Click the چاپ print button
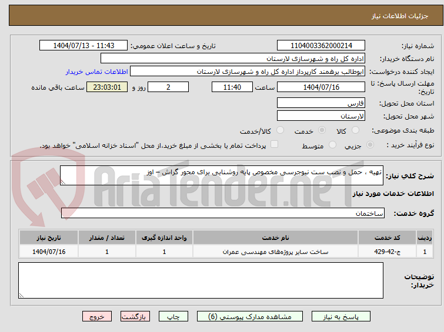The width and height of the screenshot is (444, 332). point(173,317)
